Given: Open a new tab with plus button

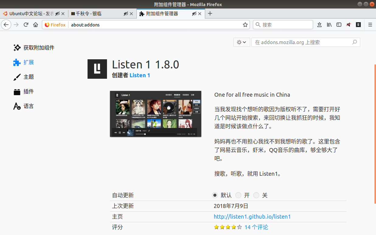Looking at the screenshot, I should [210, 13].
